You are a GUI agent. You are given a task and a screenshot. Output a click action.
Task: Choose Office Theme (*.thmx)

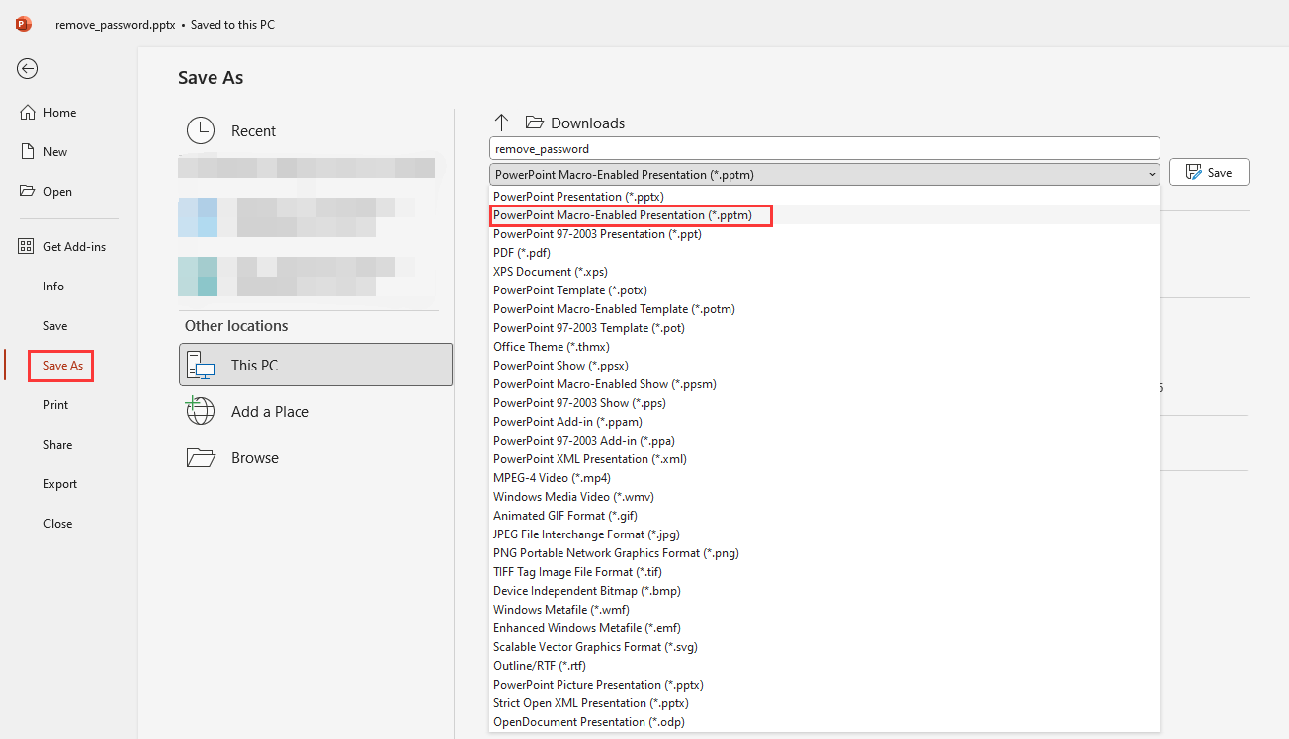tap(824, 347)
